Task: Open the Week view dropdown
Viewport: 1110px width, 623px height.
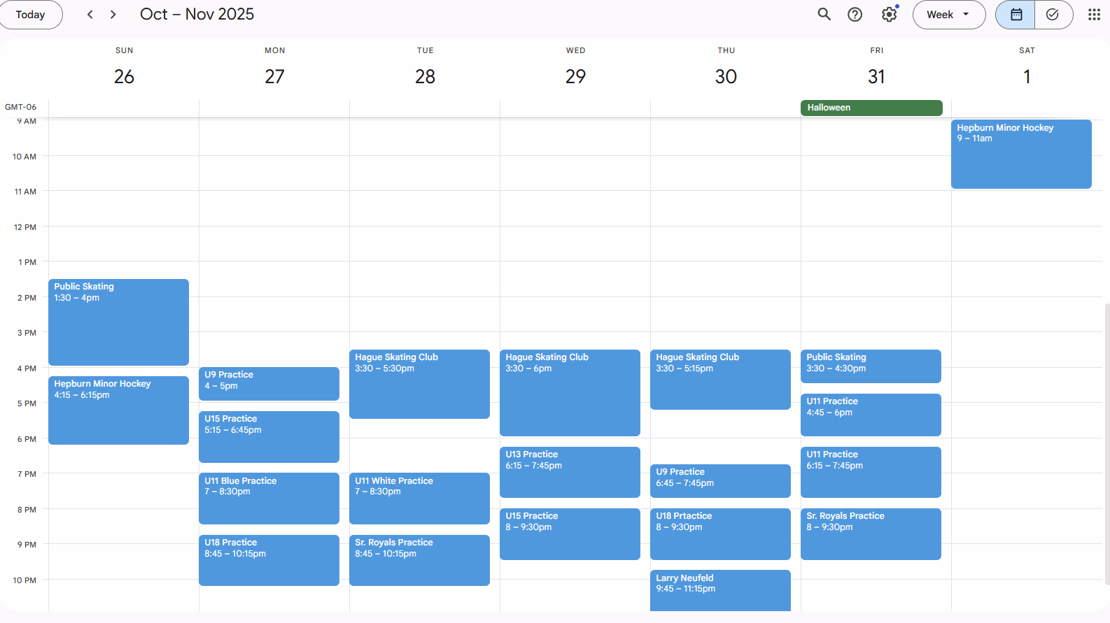Action: (x=949, y=15)
